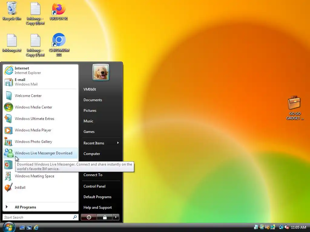This screenshot has height=232, width=310.
Task: Open Windows Media Center
Action: point(41,107)
